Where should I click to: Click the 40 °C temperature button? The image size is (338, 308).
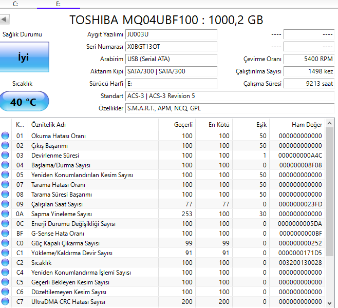click(24, 102)
